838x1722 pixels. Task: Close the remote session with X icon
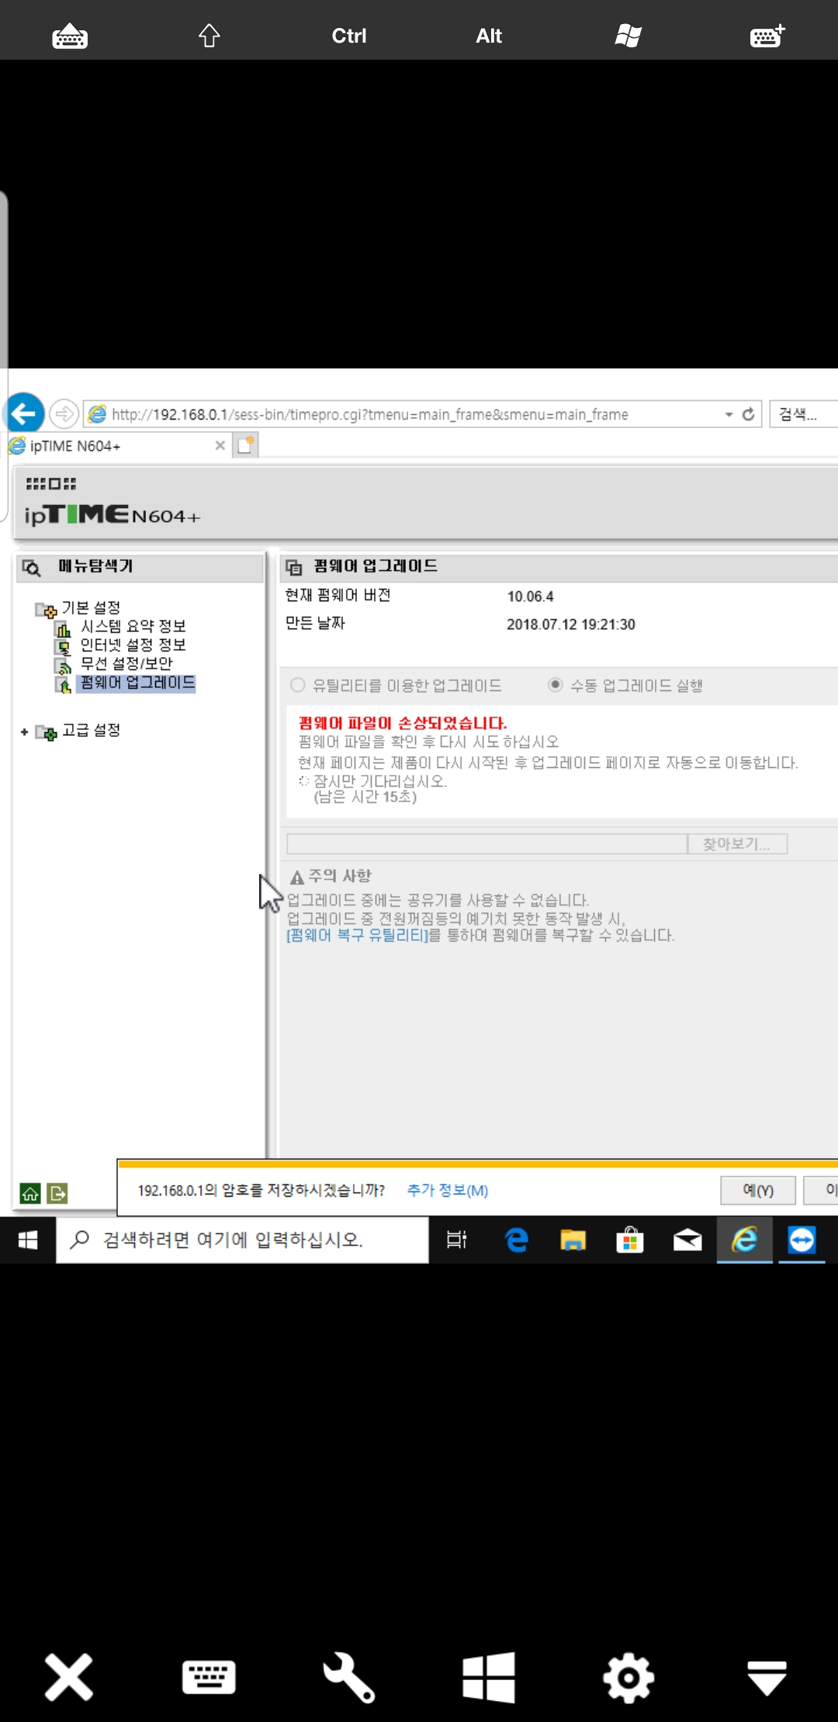tap(69, 1677)
